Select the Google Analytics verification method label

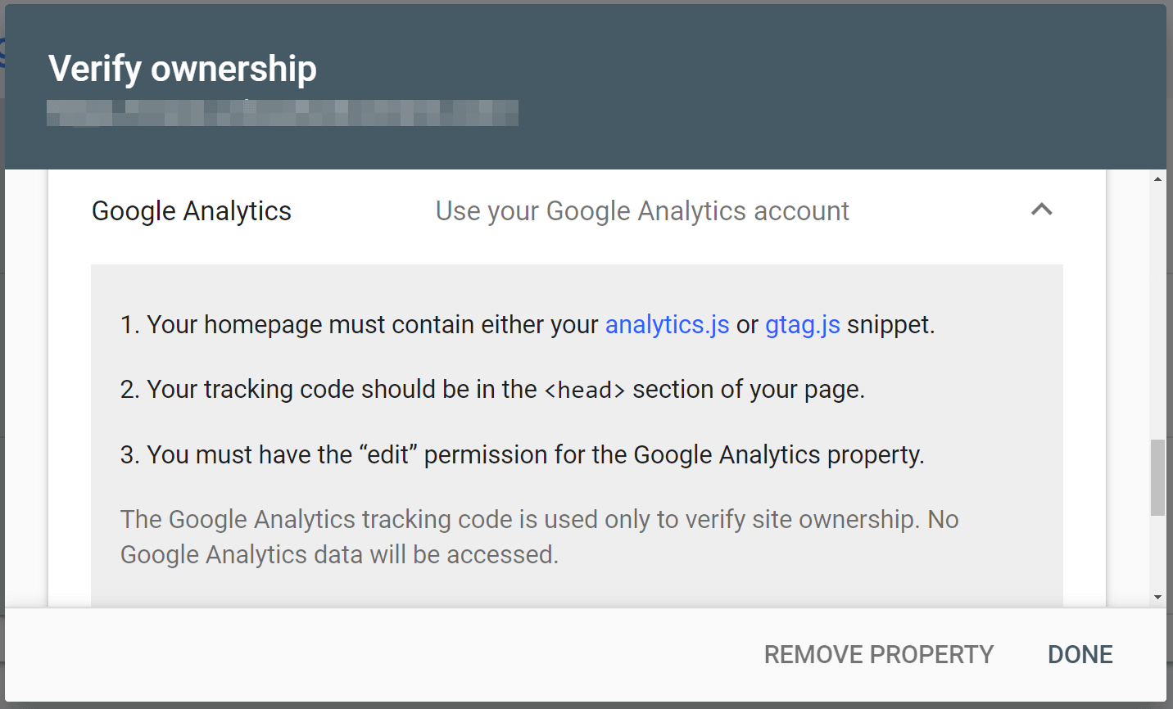point(192,210)
